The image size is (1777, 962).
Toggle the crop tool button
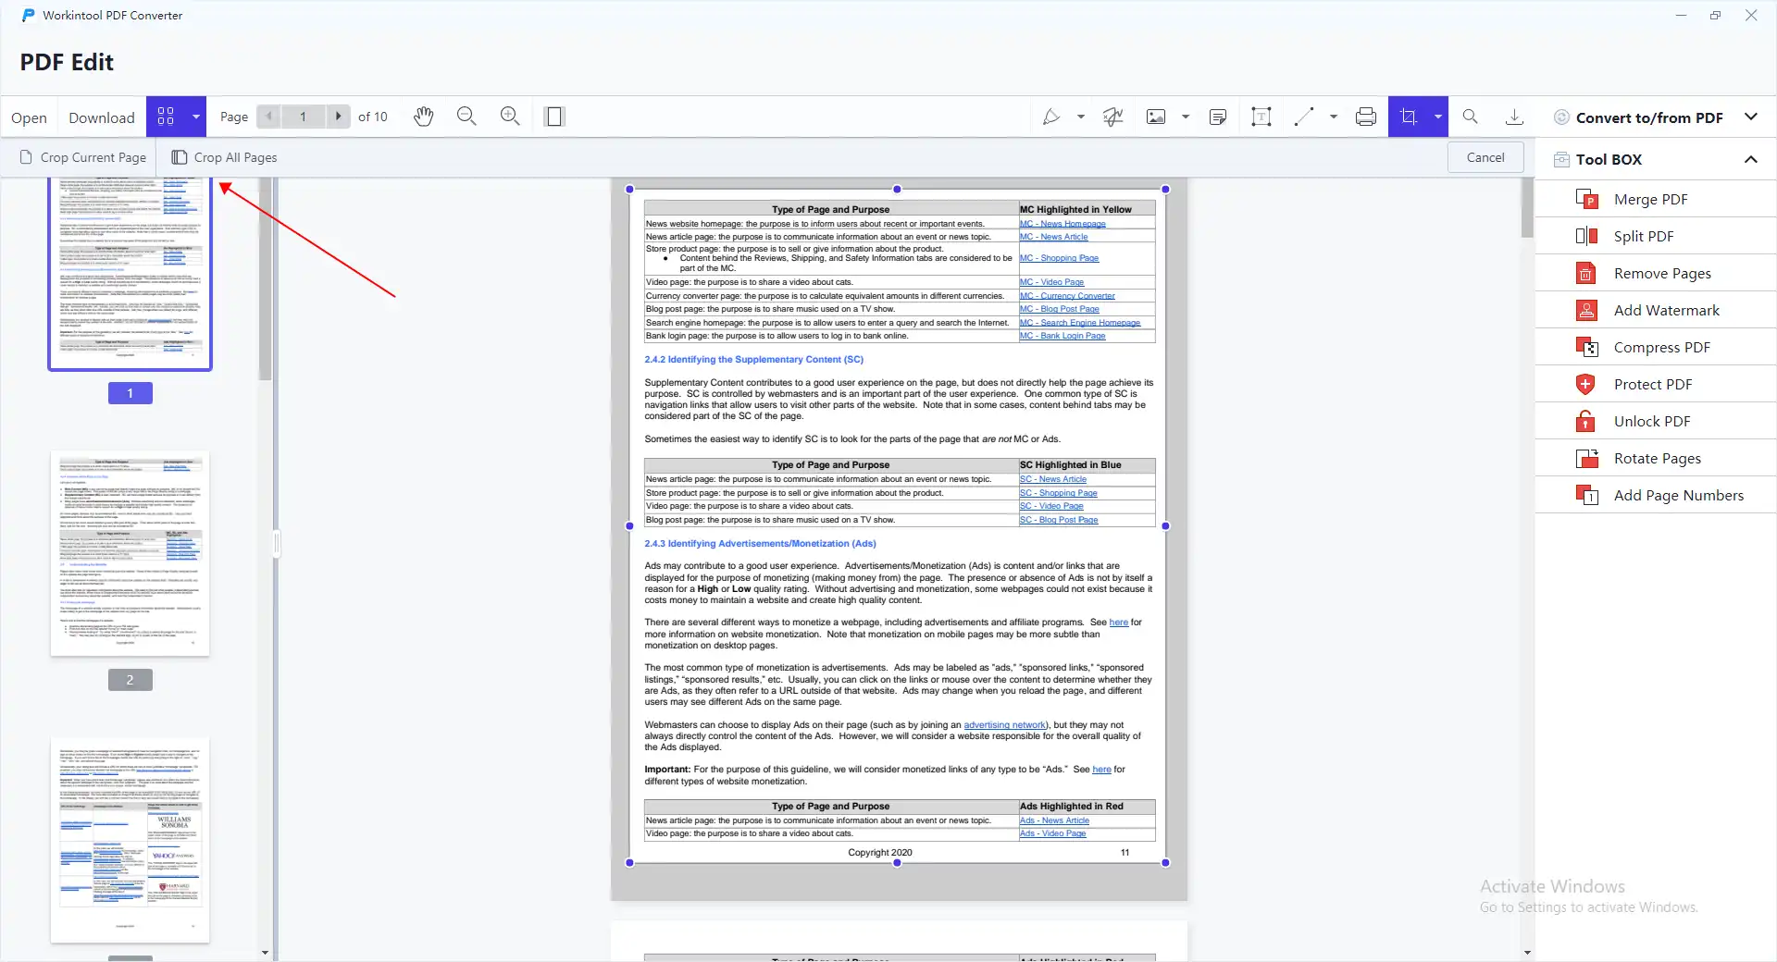pyautogui.click(x=1409, y=117)
